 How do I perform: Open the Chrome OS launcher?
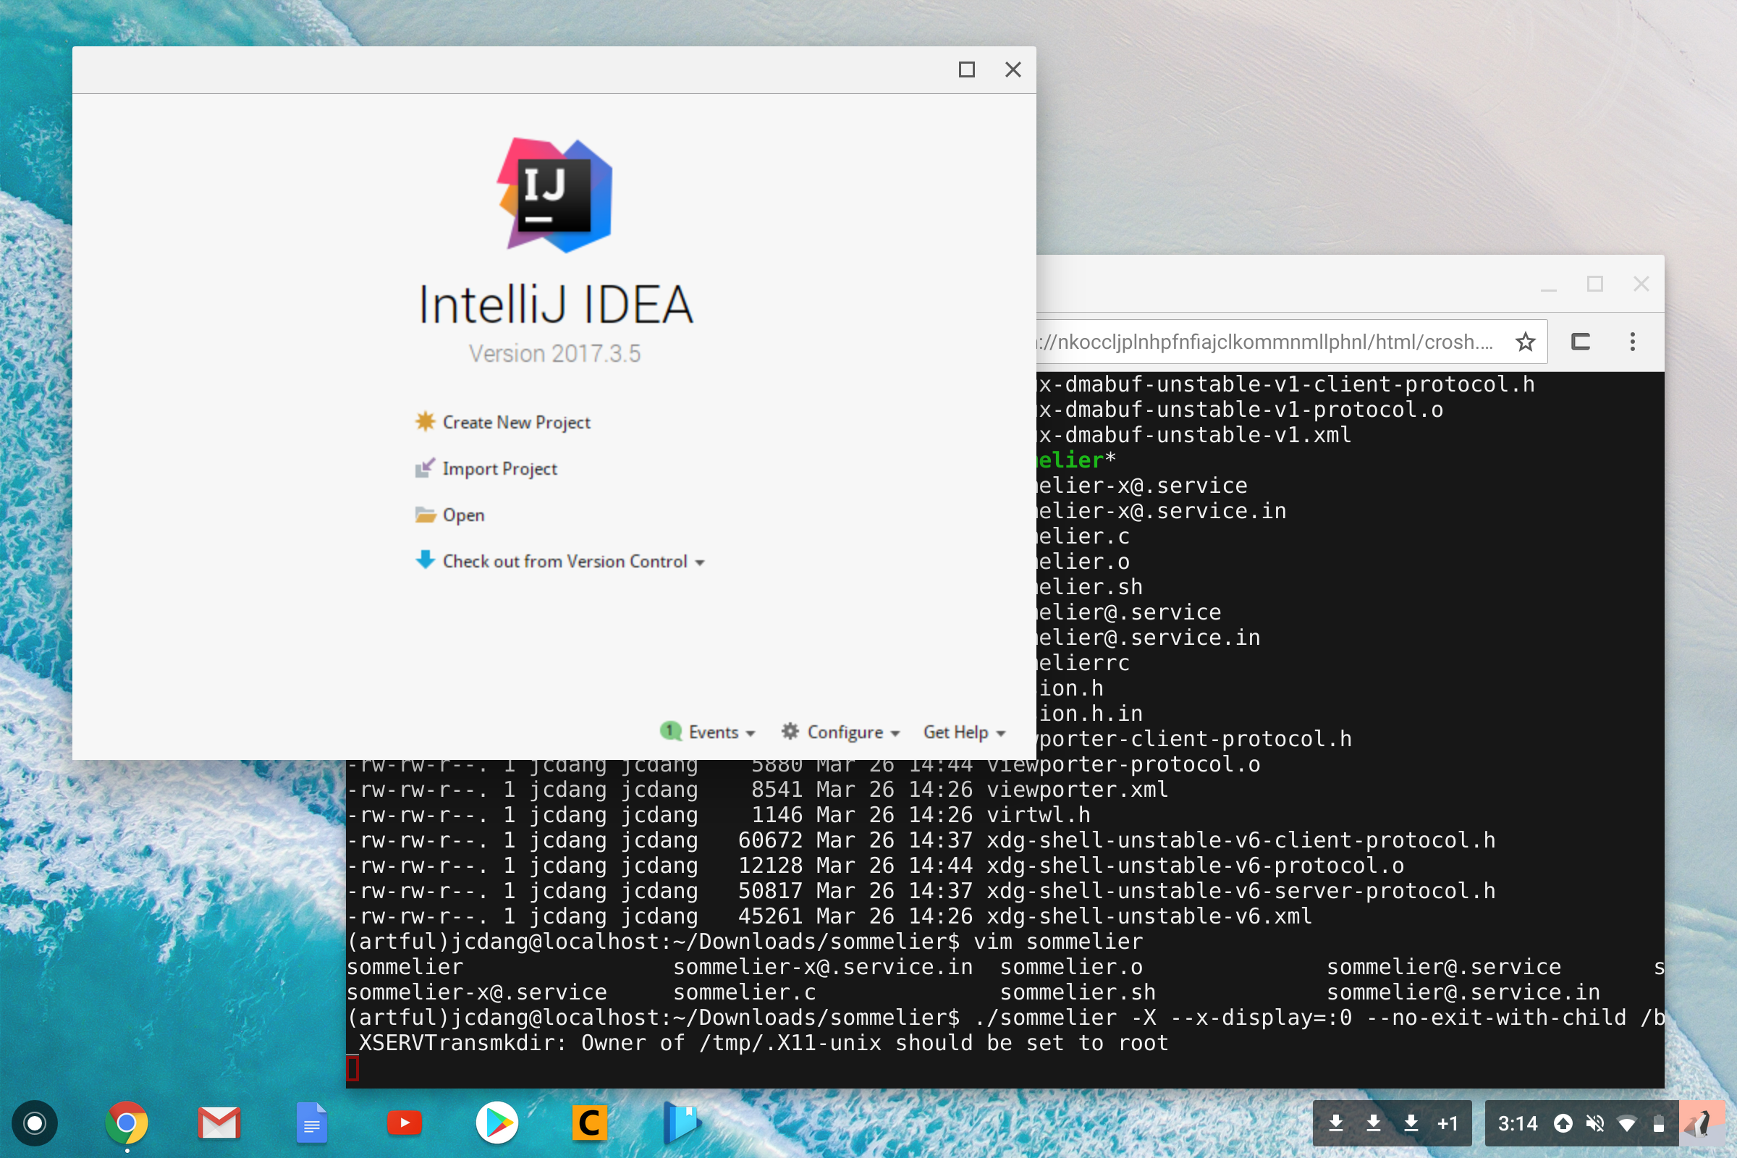34,1123
